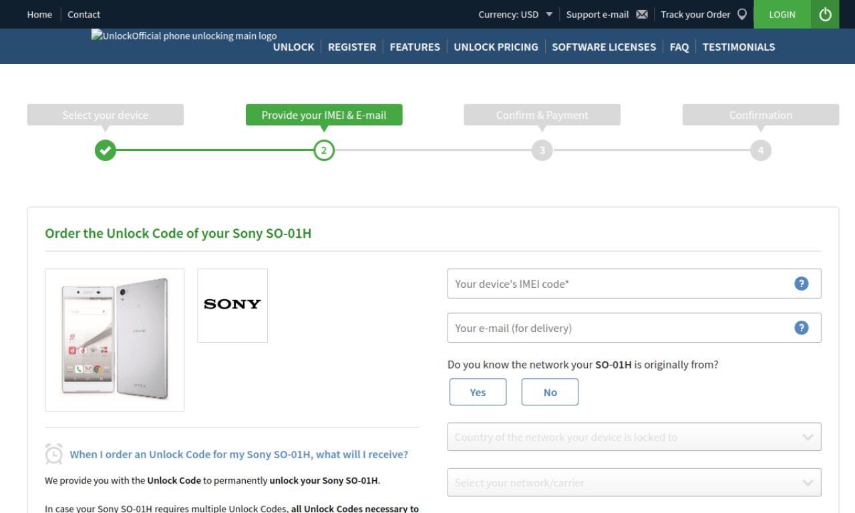Viewport: 855px width, 513px height.
Task: Open the FEATURES menu item
Action: [x=415, y=47]
